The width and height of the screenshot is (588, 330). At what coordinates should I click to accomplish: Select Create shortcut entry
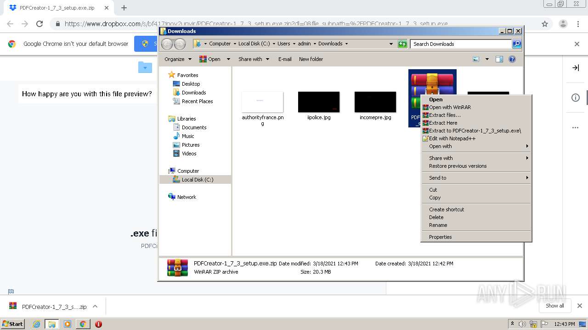pos(476,209)
